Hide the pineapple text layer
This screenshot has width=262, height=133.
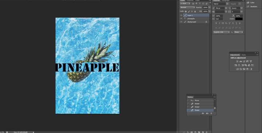181,19
